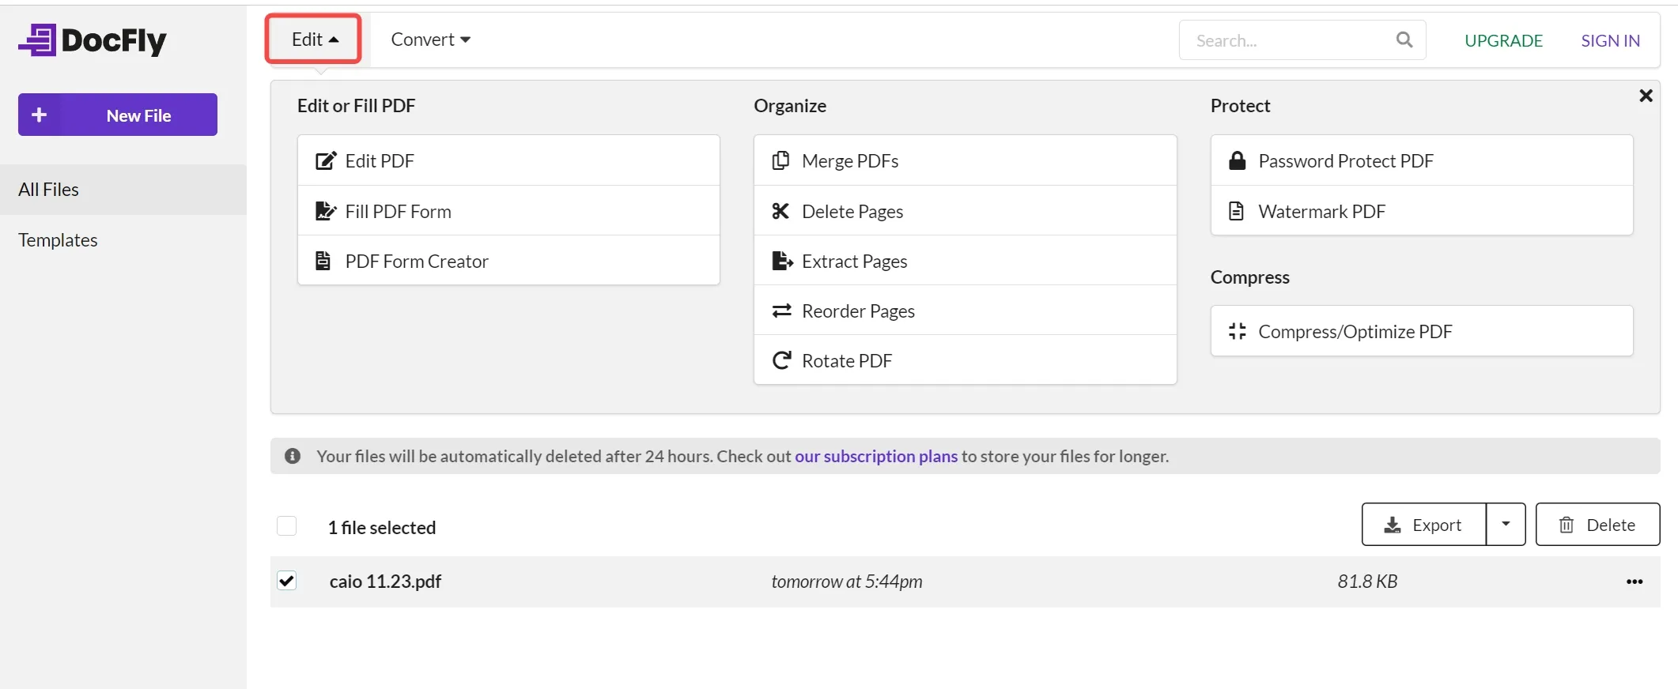Click the Delete Pages scissors icon
The height and width of the screenshot is (689, 1678).
point(780,211)
